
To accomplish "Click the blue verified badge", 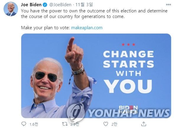I will tap(45, 5).
